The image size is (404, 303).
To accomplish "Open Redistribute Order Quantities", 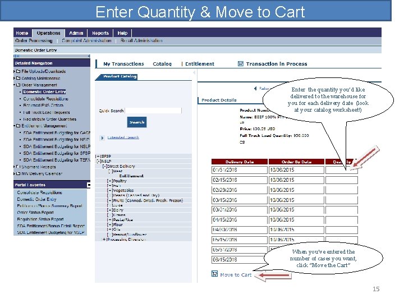I will (50, 119).
